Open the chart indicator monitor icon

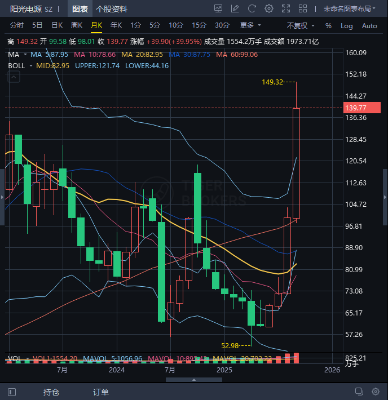tap(218, 8)
